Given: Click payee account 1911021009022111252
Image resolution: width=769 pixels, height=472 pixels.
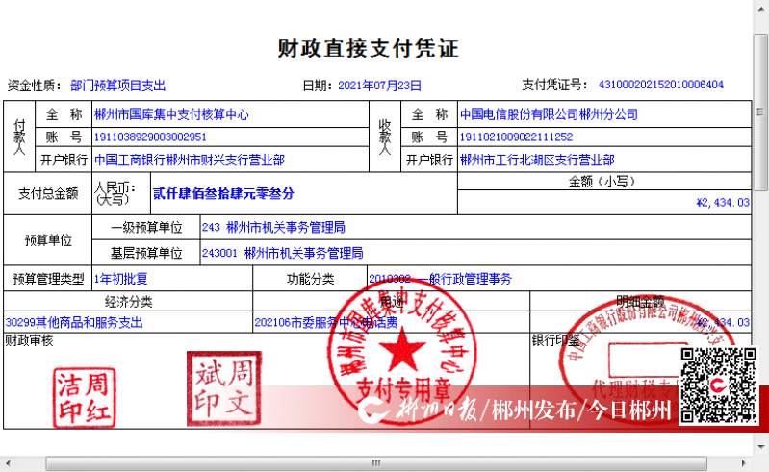Looking at the screenshot, I should click(516, 137).
